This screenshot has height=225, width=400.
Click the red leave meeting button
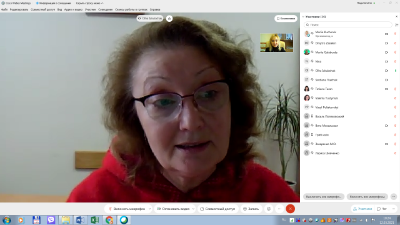click(290, 209)
